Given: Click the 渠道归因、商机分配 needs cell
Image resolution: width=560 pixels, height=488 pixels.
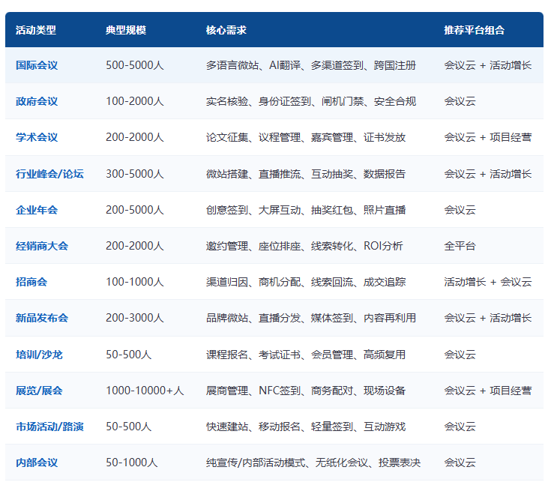Looking at the screenshot, I should [306, 282].
